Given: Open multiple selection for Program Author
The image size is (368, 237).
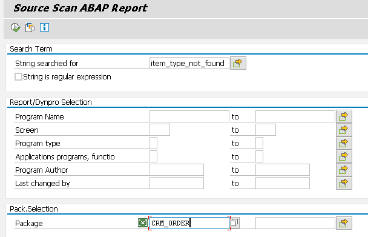Looking at the screenshot, I should pyautogui.click(x=344, y=170).
